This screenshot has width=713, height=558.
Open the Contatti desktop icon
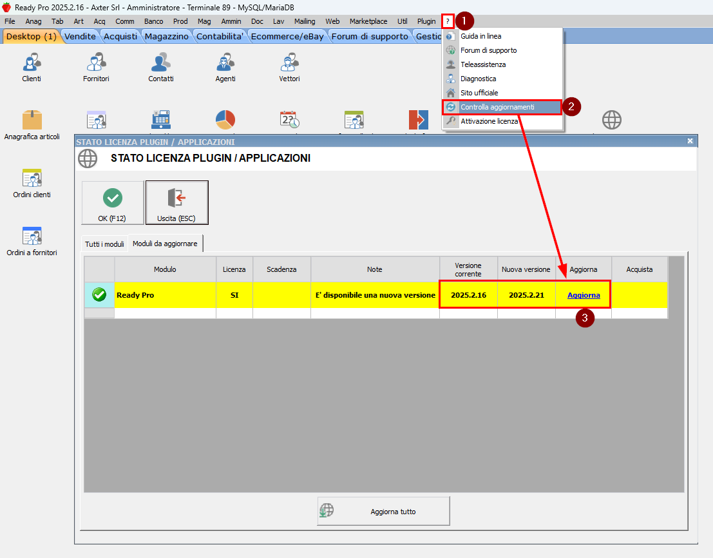click(161, 67)
